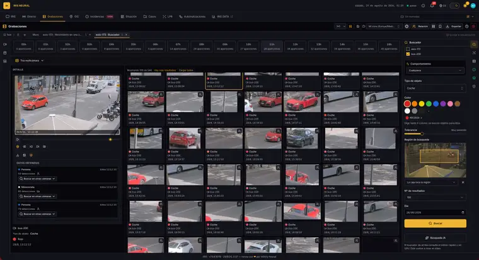Click the detail video preview

(x=67, y=105)
